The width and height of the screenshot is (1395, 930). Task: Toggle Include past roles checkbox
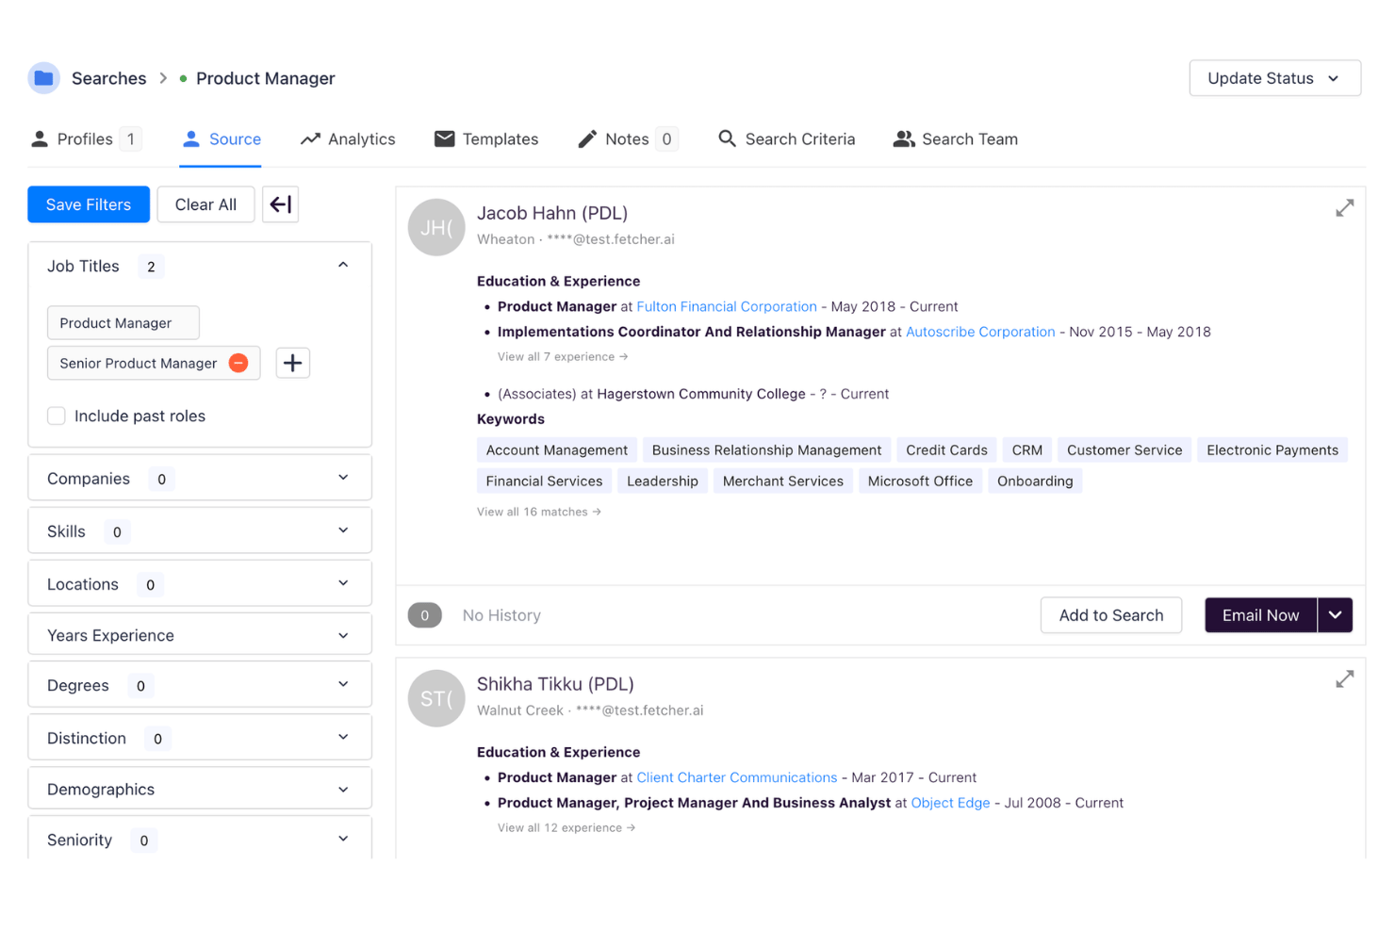57,416
